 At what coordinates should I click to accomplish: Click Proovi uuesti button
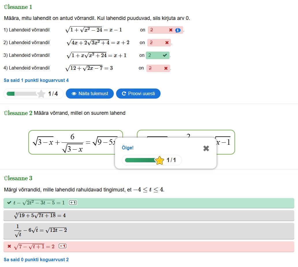click(138, 93)
